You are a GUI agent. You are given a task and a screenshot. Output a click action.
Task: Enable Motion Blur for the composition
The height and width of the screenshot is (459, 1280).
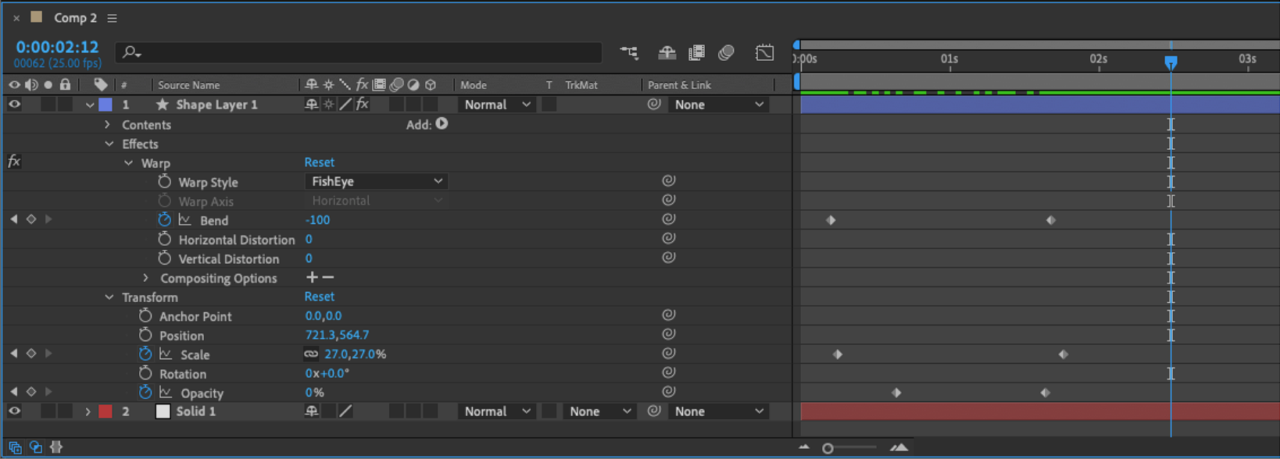[x=726, y=52]
